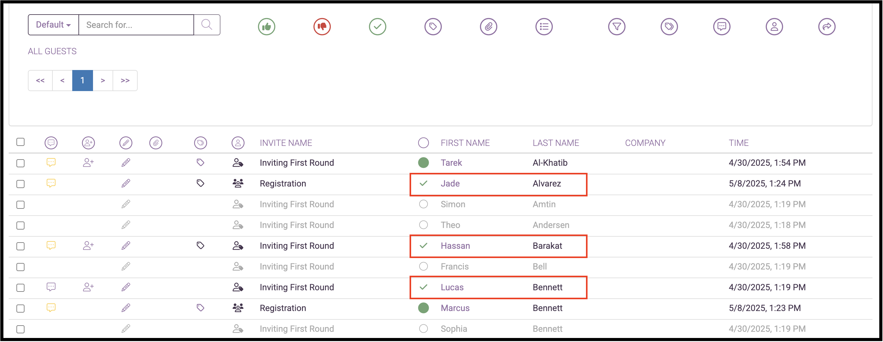Select the checkbox next to Hassan Barakat
The height and width of the screenshot is (342, 883).
pos(20,247)
